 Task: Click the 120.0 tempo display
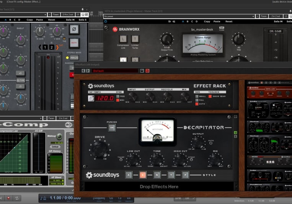[x=104, y=98]
